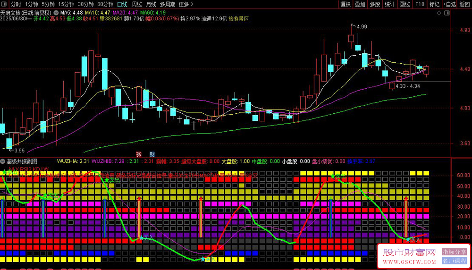Open the 多周期 multi-period view
The width and height of the screenshot is (472, 270).
[x=168, y=4]
